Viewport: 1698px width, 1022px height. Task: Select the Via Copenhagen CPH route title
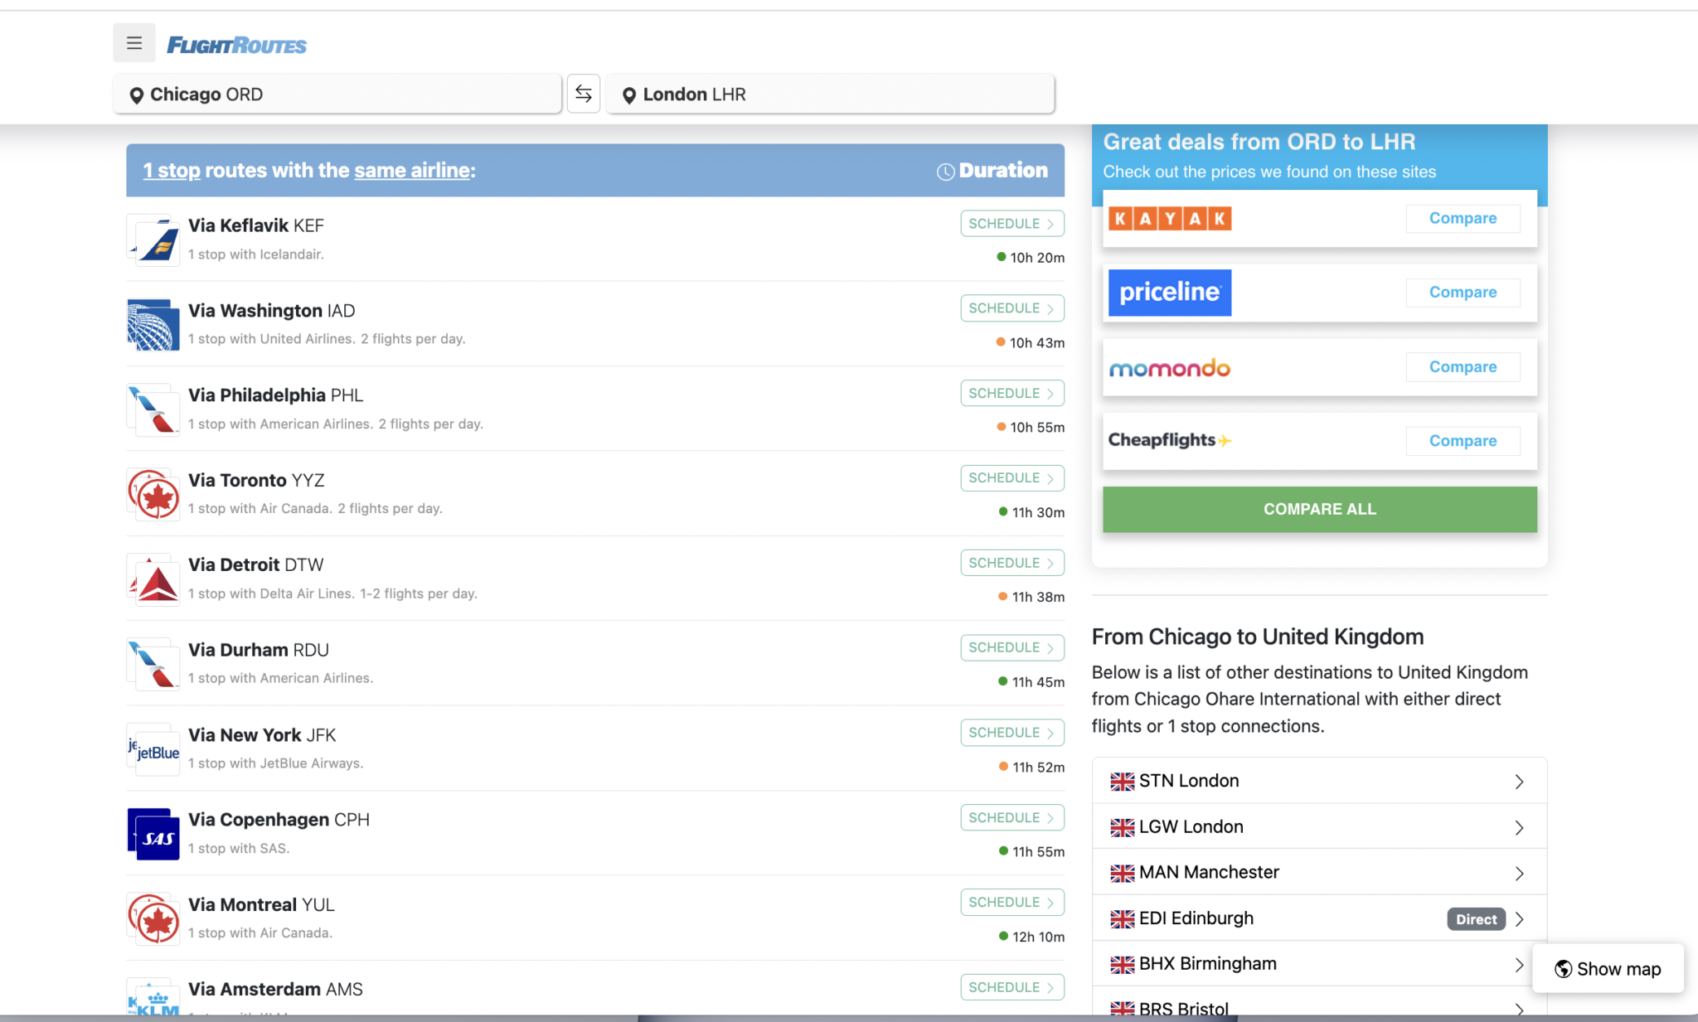[279, 820]
